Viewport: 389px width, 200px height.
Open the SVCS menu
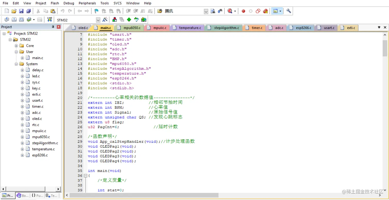[x=118, y=3]
